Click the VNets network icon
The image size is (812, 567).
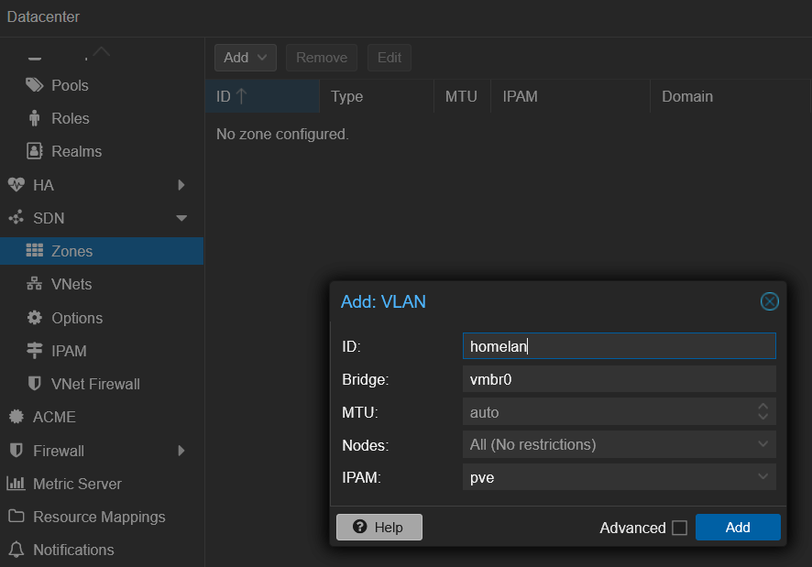[35, 284]
